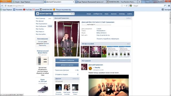Click the ред. edit link
The image size is (171, 96).
pos(50,18)
